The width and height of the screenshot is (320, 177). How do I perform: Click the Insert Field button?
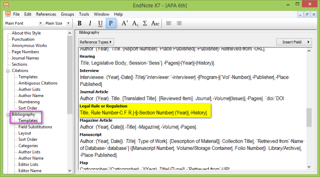coord(294,42)
